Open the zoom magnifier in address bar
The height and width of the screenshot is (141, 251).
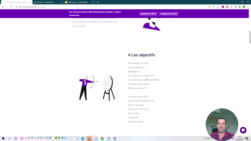point(213,7)
